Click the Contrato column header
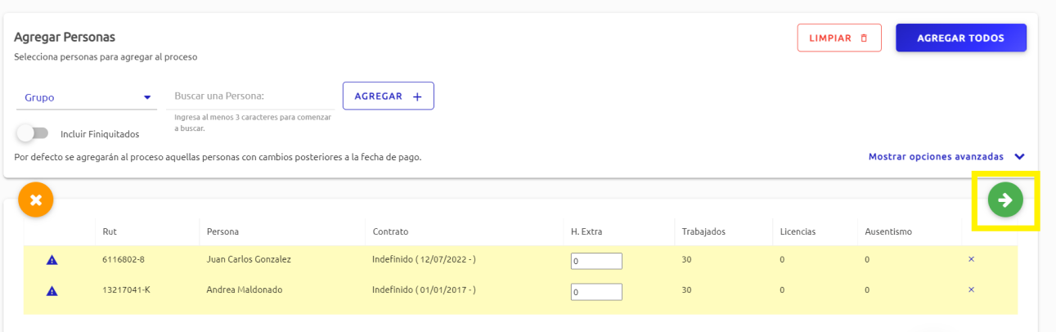This screenshot has height=332, width=1056. coord(390,231)
